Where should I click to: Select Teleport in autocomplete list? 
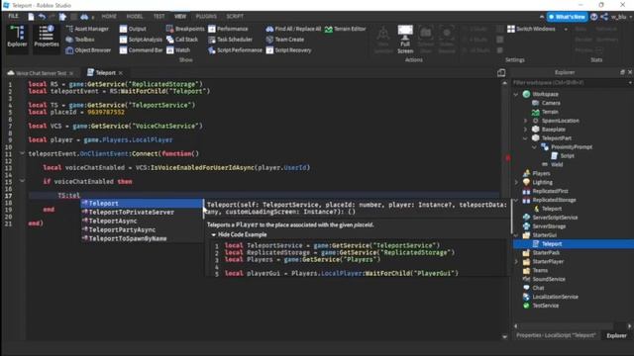coord(142,203)
